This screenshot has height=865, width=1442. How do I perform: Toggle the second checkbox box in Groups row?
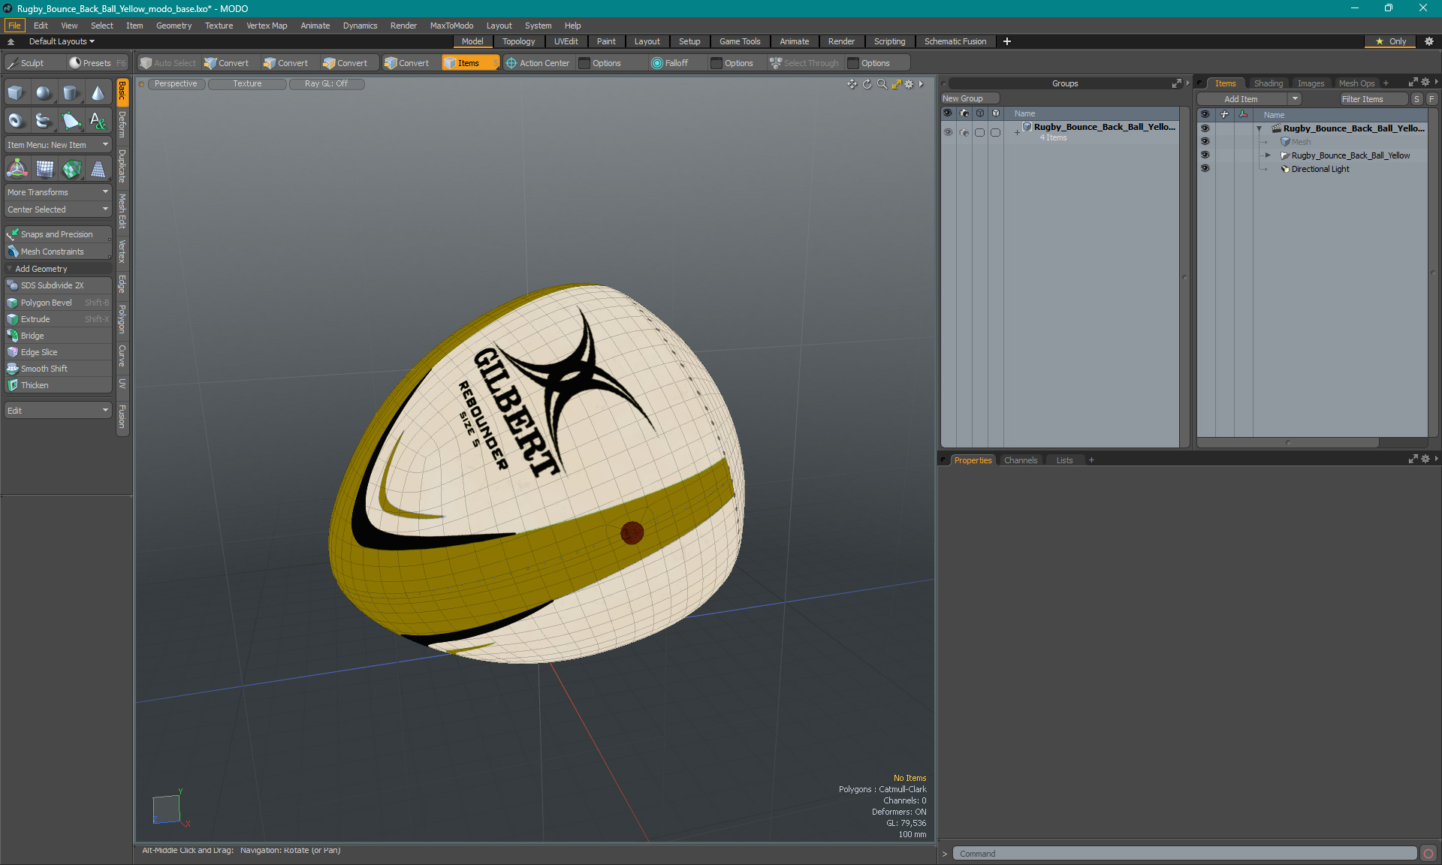(x=995, y=132)
